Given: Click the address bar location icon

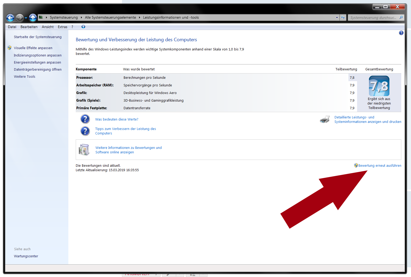Looking at the screenshot, I should (41, 17).
